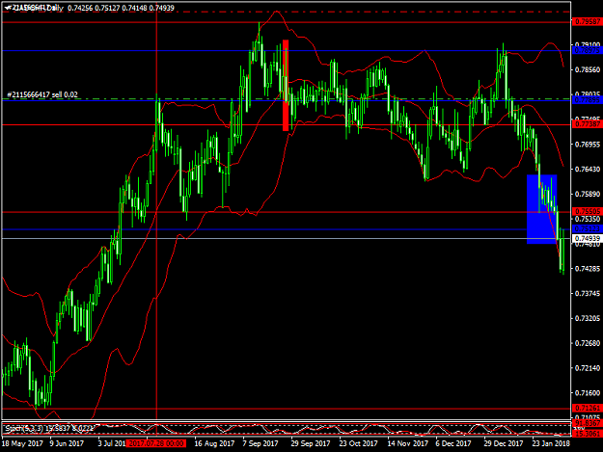Click the 29 Sep 2017 date label
Viewport: 603px width, 452px height.
point(311,443)
